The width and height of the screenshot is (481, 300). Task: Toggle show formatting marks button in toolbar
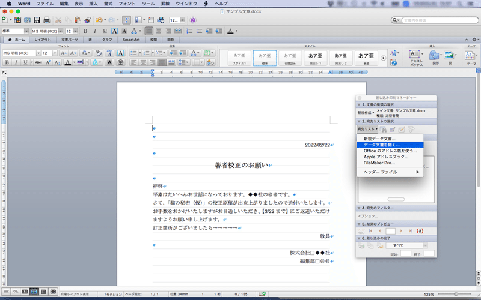pos(126,20)
